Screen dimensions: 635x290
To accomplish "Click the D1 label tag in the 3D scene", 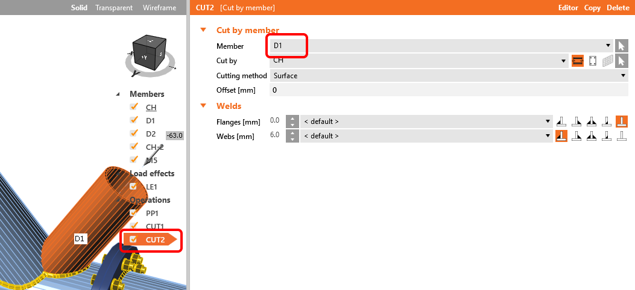I will (80, 239).
